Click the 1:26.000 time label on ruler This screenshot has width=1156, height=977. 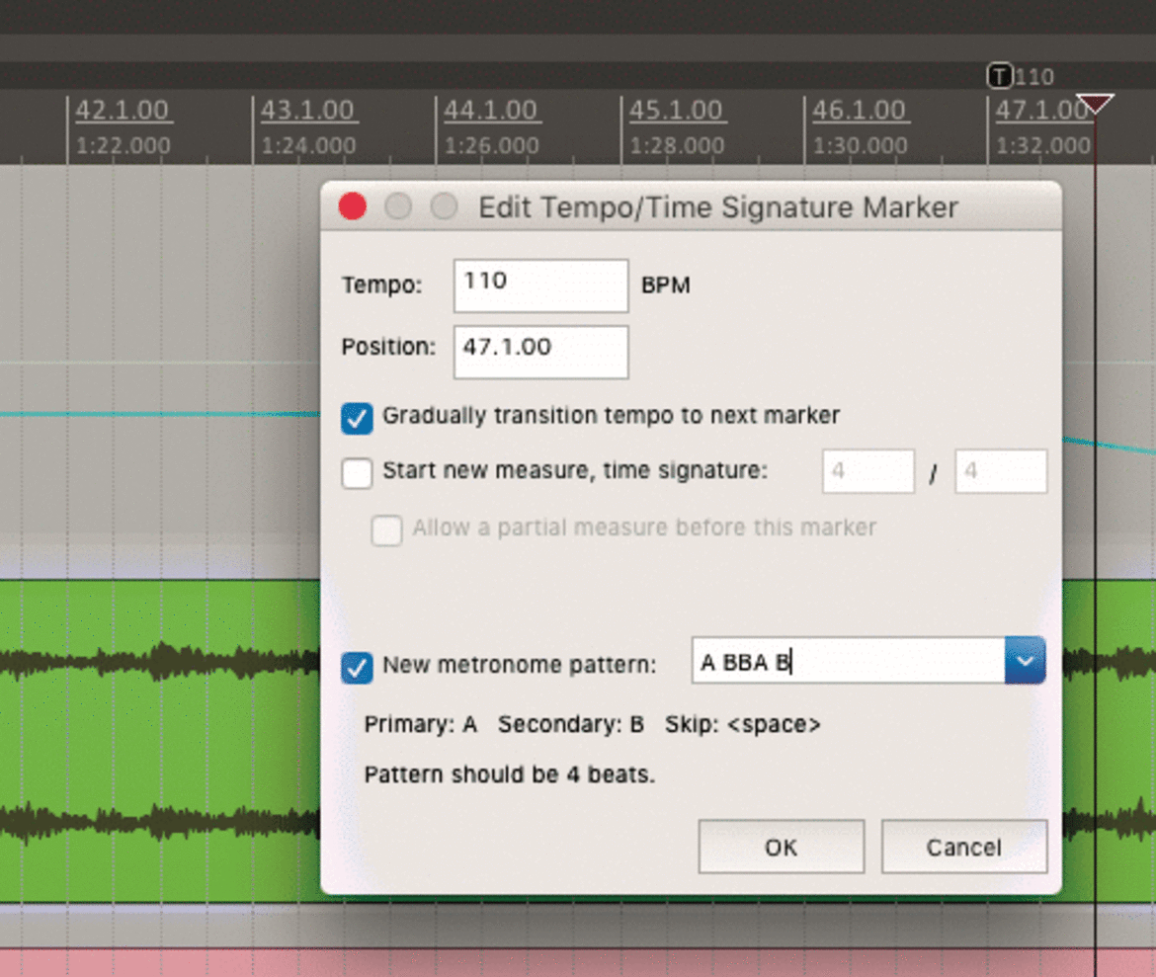[x=492, y=145]
